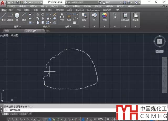Viewport: 168px width, 121px height.
Task: Switch to the 插入 (Insert) ribbon tab
Action: (x=11, y=10)
